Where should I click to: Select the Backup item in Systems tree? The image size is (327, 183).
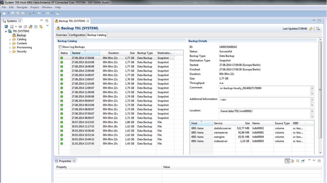21,35
